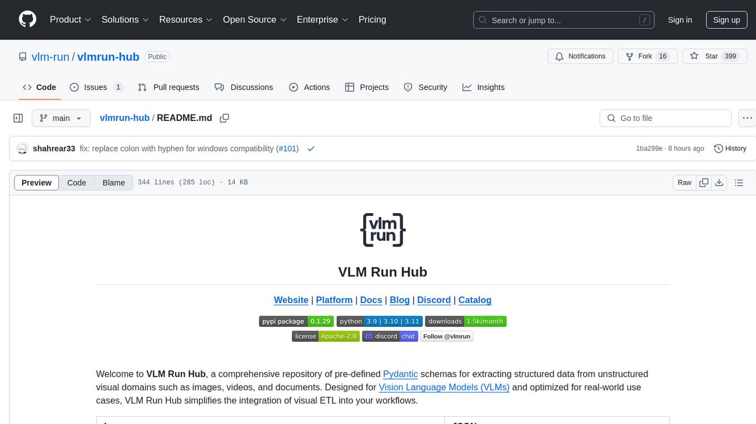Expand the Solutions menu
Viewport: 756px width, 424px height.
[125, 19]
